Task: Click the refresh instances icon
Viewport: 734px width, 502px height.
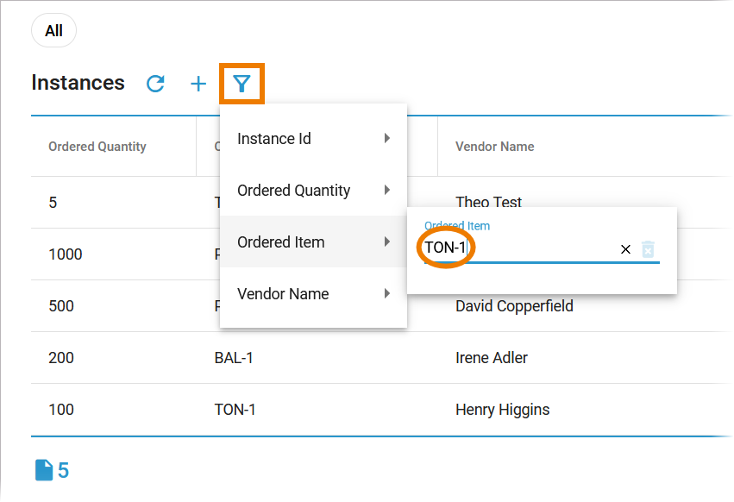Action: point(155,84)
